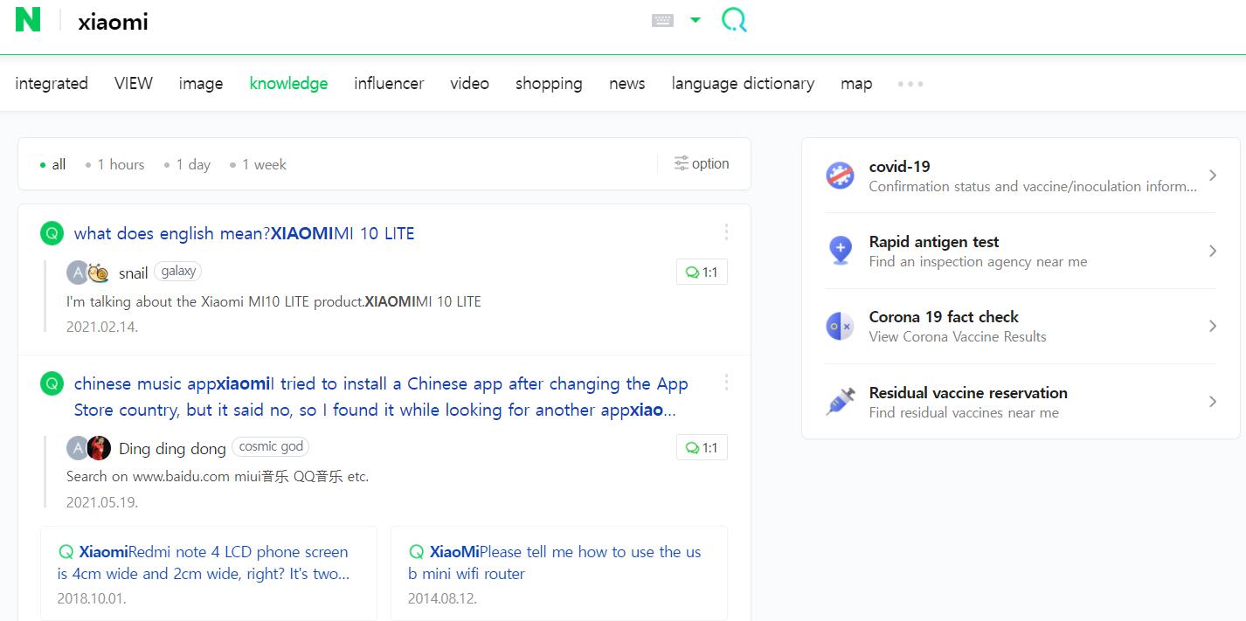The image size is (1246, 621).
Task: Open the on-screen keyboard icon
Action: pyautogui.click(x=663, y=21)
